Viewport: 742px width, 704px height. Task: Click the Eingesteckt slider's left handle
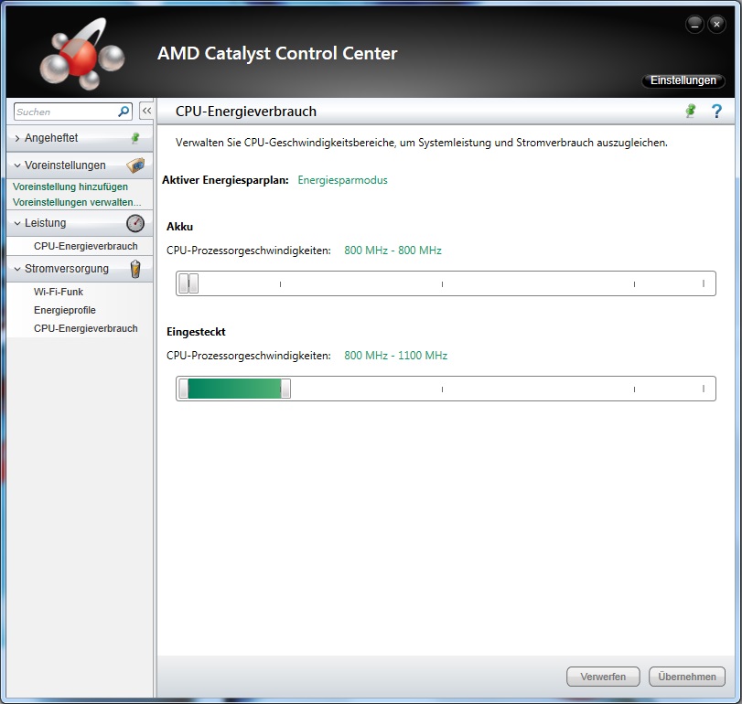tap(184, 389)
